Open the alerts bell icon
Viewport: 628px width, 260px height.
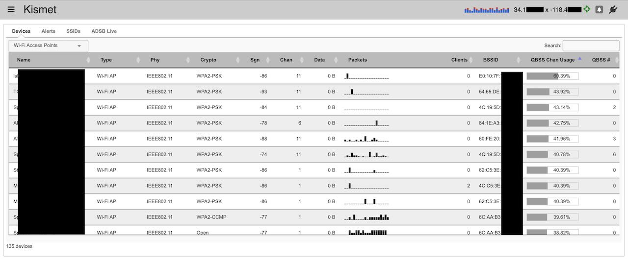[x=599, y=9]
